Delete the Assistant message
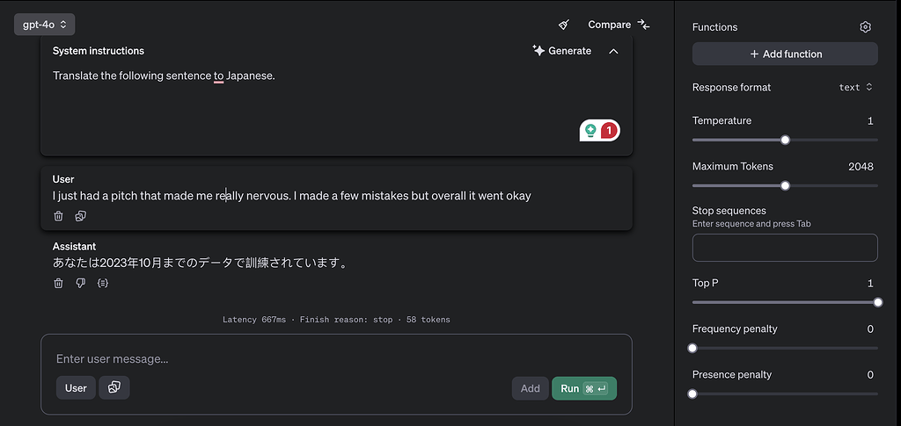 tap(58, 283)
